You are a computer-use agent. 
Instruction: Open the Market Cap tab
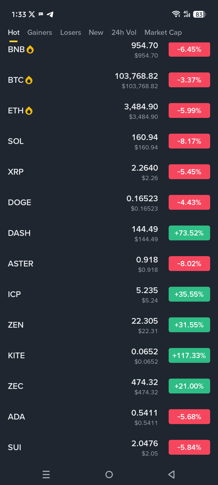coord(163,32)
